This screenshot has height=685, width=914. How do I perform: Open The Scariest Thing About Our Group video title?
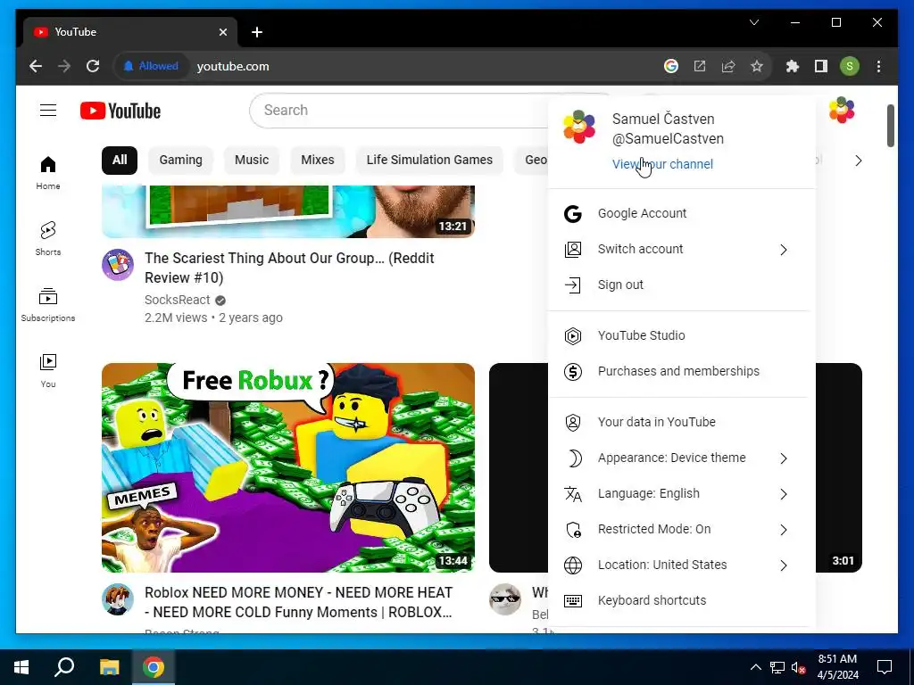pyautogui.click(x=289, y=268)
